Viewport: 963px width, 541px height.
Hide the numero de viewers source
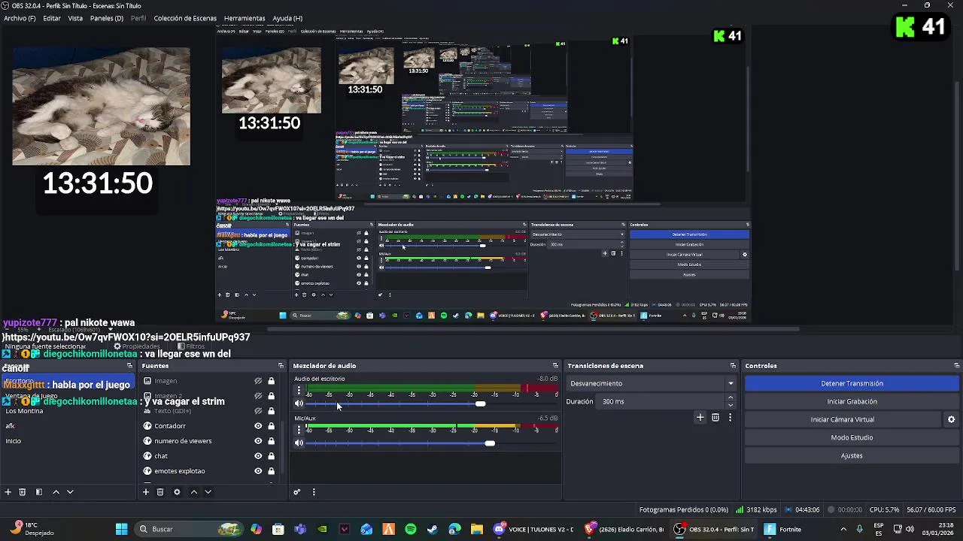point(258,441)
